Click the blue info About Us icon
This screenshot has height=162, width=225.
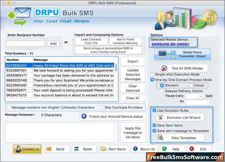coord(135,149)
